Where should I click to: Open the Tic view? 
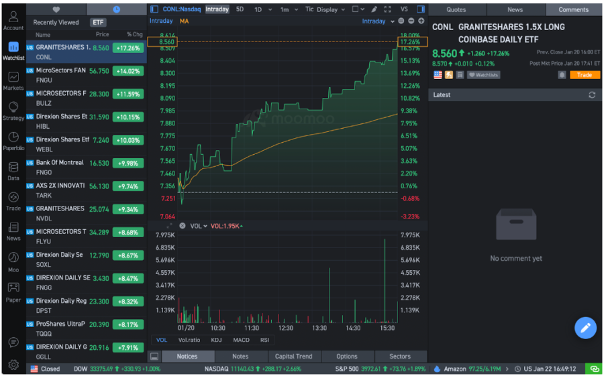click(x=309, y=9)
